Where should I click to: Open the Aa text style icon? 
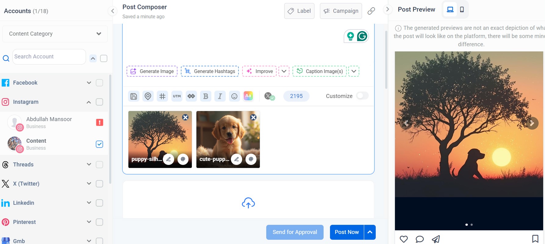[x=248, y=96]
